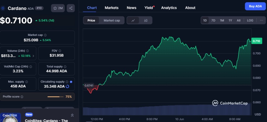Open the Analytics tab
Viewport: 267px width, 122px height.
[169, 8]
